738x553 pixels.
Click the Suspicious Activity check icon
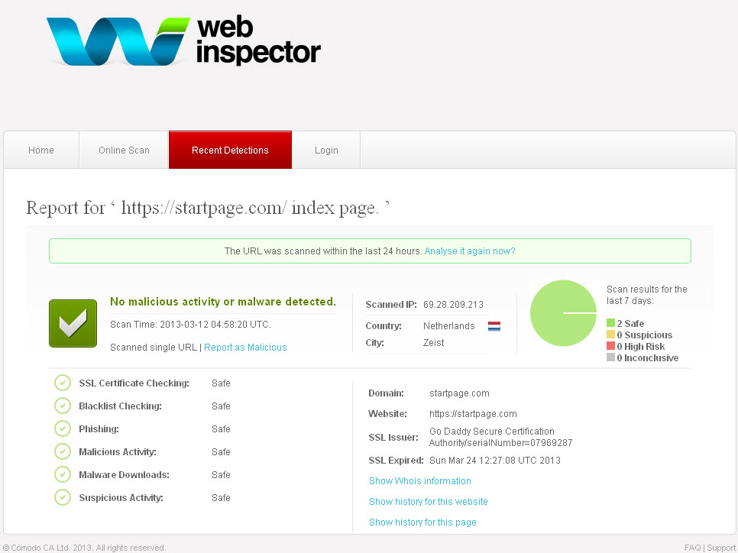coord(63,497)
